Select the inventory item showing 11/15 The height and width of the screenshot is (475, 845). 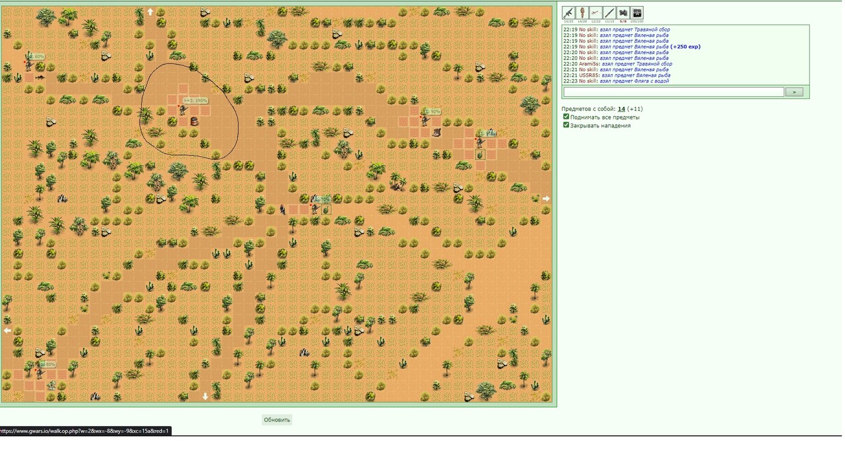click(609, 13)
